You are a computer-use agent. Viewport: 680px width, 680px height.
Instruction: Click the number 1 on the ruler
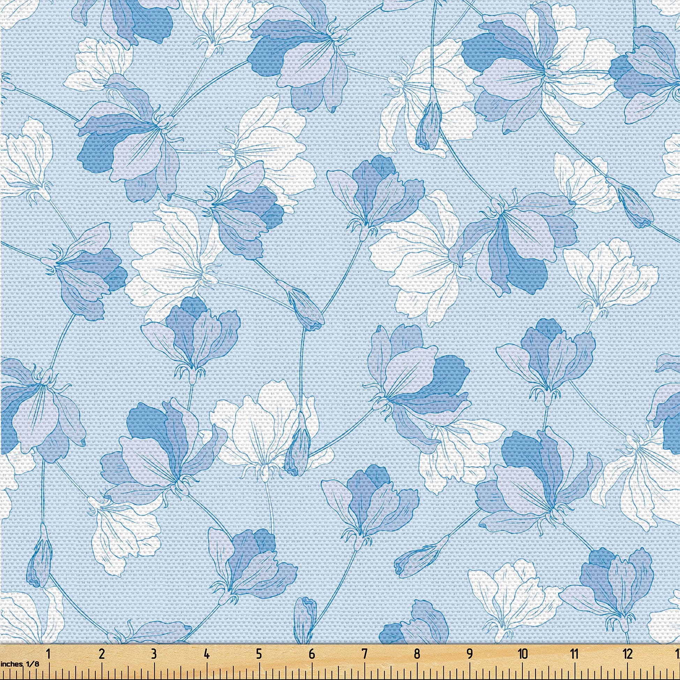coord(48,654)
